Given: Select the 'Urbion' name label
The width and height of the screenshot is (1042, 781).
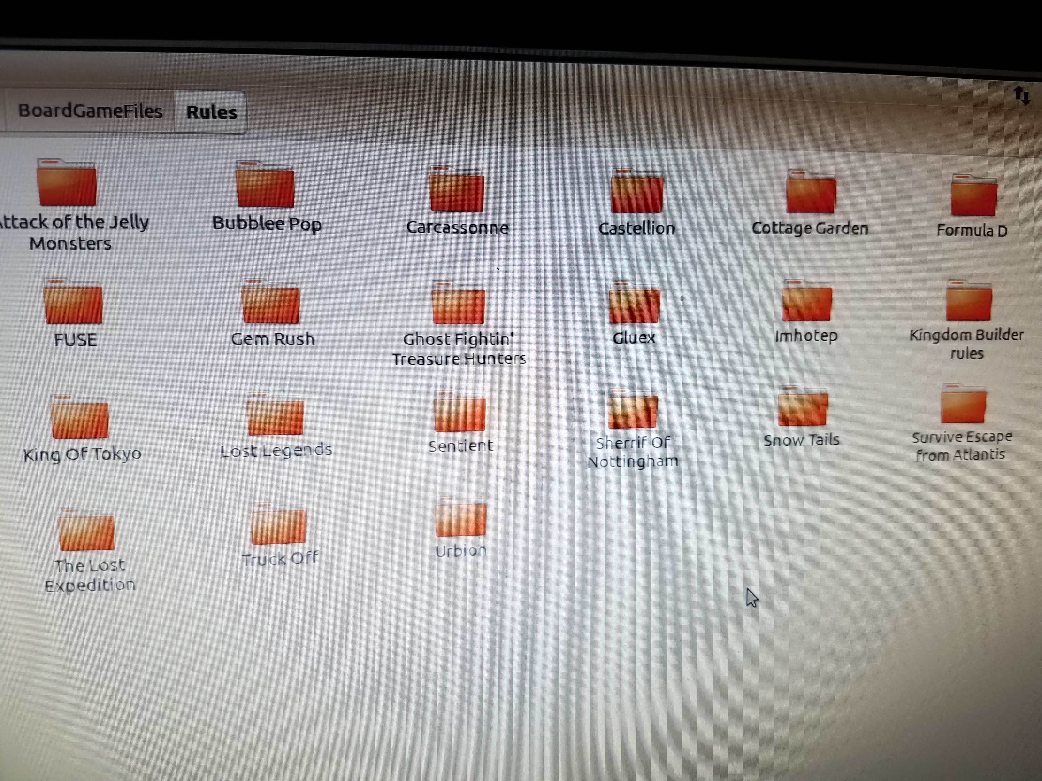Looking at the screenshot, I should [461, 550].
